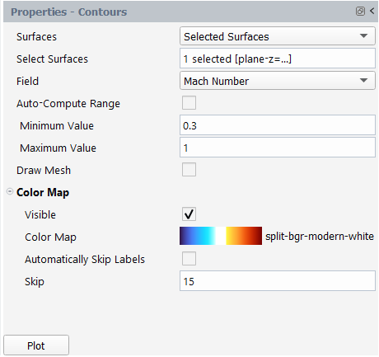Screen dimensions: 379x357
Task: Collapse the Color Map section
Action: point(10,191)
